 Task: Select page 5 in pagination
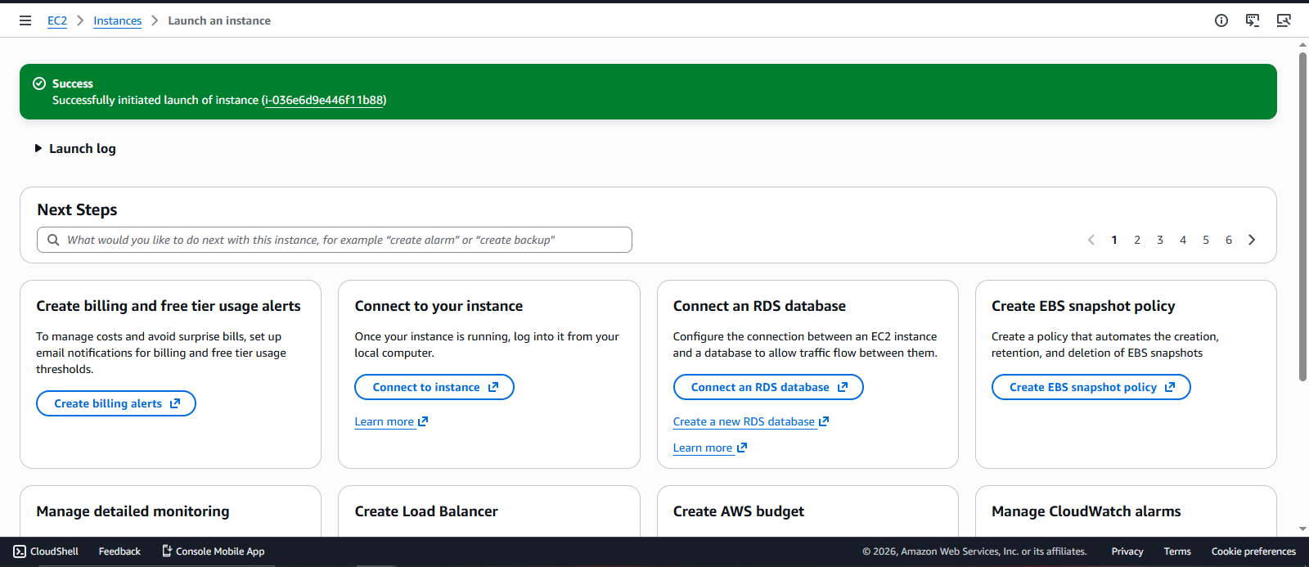click(1206, 240)
